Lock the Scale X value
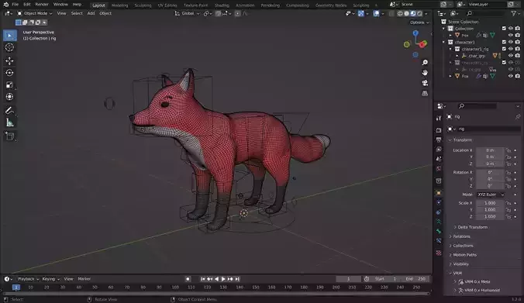Image resolution: width=524 pixels, height=303 pixels. (508, 203)
